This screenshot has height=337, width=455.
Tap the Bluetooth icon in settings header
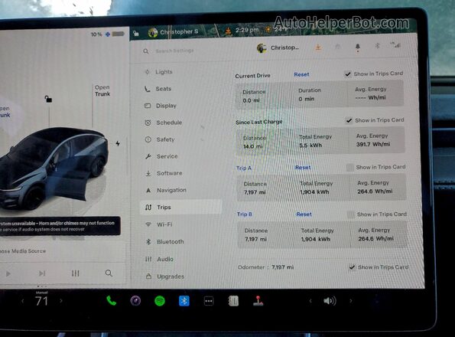pyautogui.click(x=377, y=46)
